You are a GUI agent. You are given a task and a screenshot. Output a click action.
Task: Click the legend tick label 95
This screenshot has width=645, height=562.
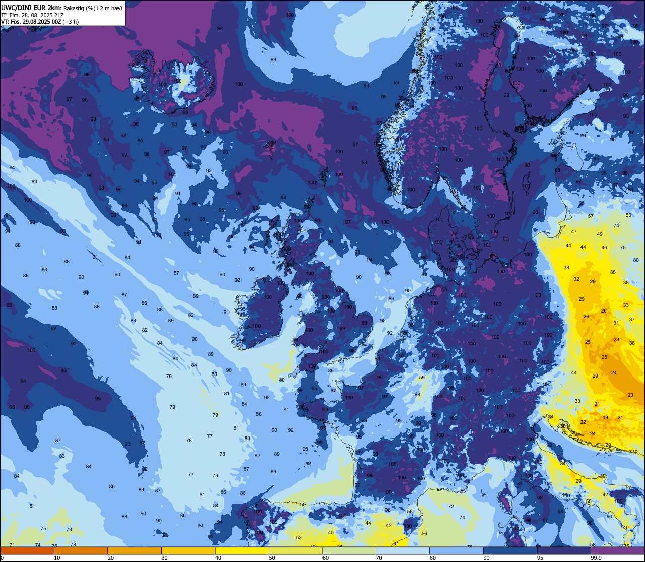[x=540, y=558]
